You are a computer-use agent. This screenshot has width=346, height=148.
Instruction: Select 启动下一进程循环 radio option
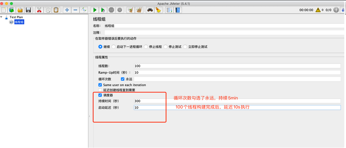point(113,47)
